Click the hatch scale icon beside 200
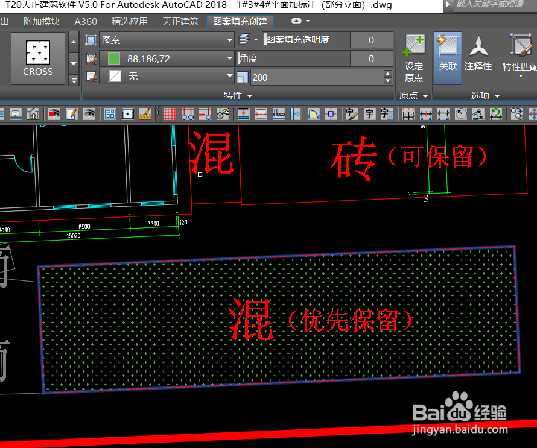The image size is (537, 448). coord(243,77)
